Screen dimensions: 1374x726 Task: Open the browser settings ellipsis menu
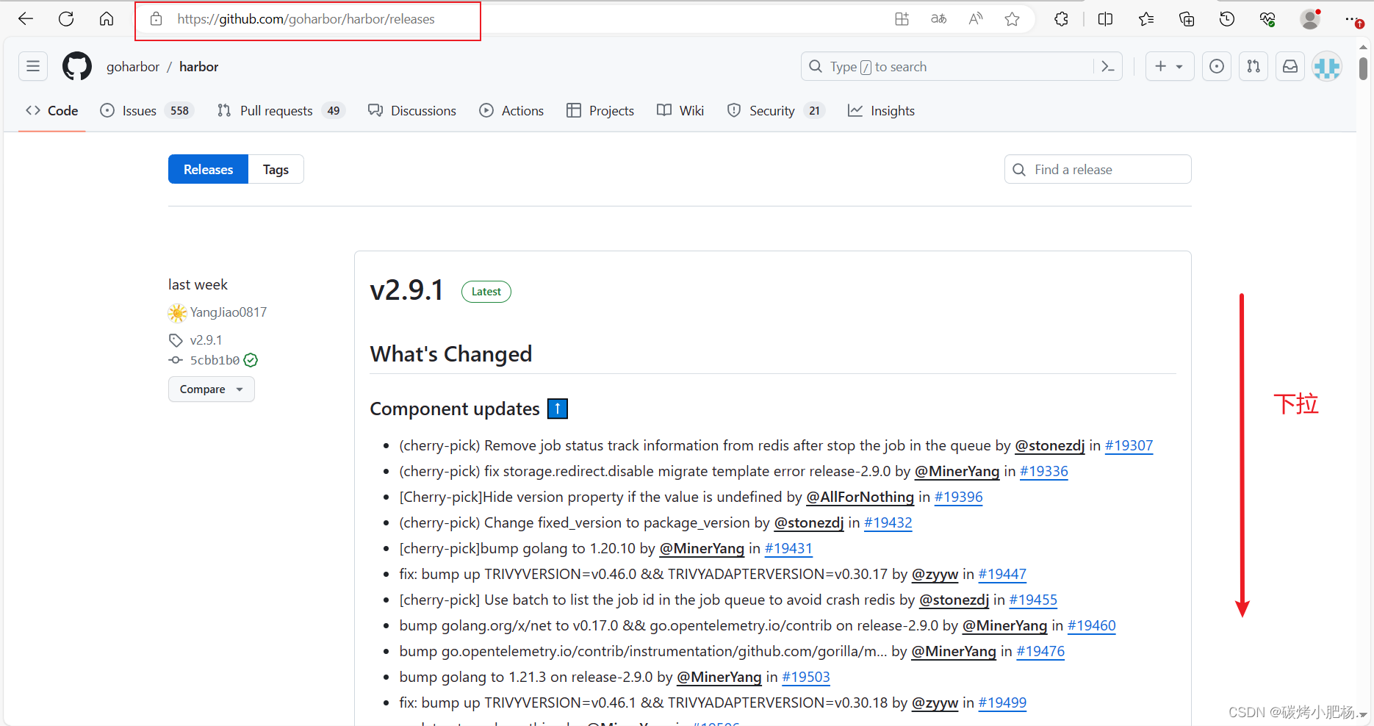(x=1352, y=19)
